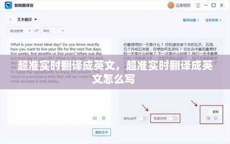
Task: Click the 智能翻译官 app logo icon
Action: (x=8, y=5)
